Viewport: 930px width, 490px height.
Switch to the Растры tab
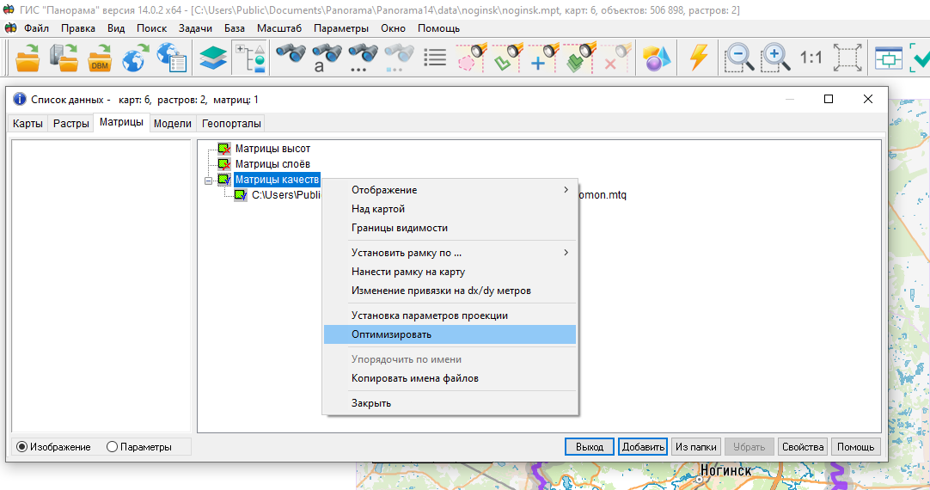click(71, 124)
